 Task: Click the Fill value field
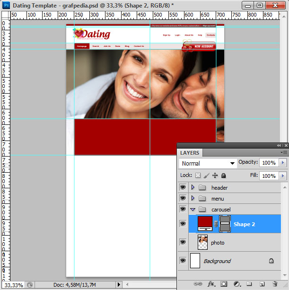[x=269, y=176]
